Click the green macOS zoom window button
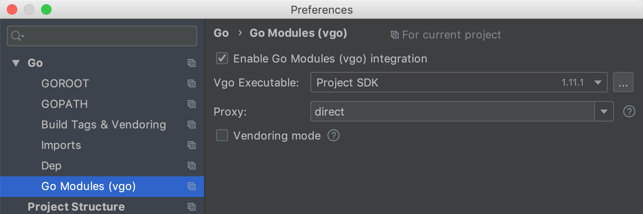 [x=46, y=9]
